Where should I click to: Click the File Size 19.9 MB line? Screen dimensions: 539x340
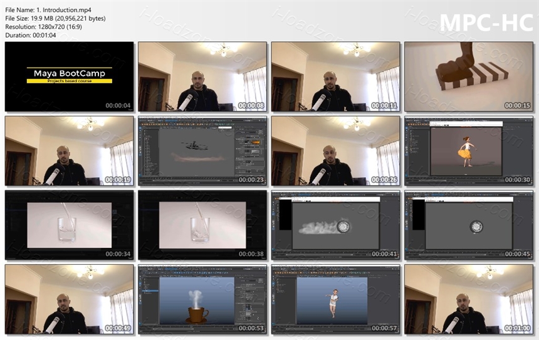click(55, 18)
